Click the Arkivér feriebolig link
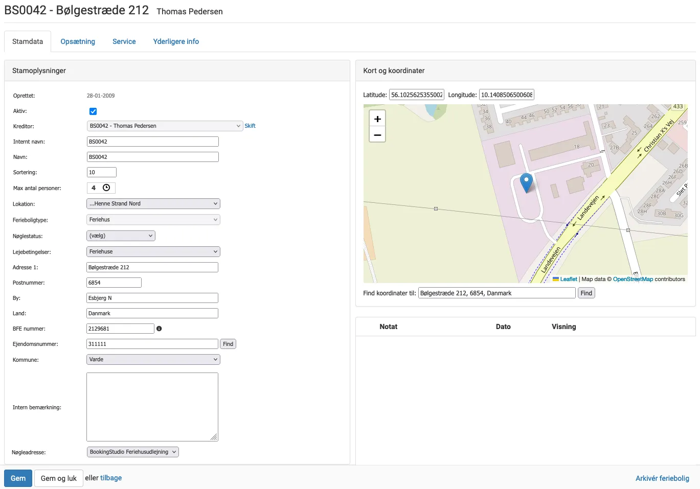Screen dimensions: 700x489 tap(662, 478)
